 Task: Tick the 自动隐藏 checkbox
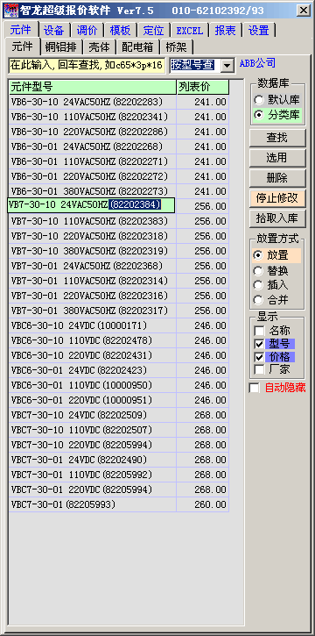click(x=255, y=388)
